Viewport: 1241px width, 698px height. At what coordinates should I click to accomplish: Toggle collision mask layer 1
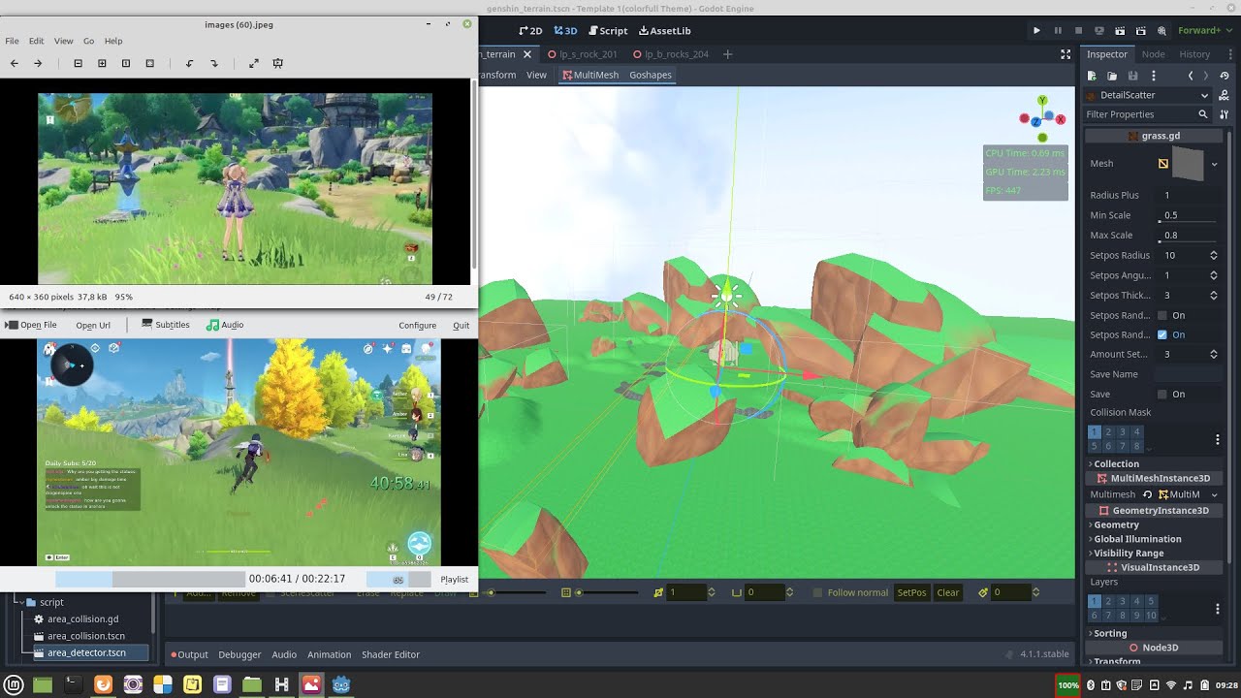(1095, 432)
